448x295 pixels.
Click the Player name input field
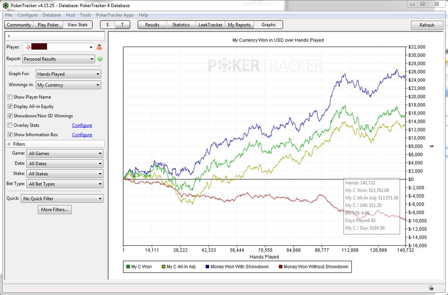[x=59, y=47]
